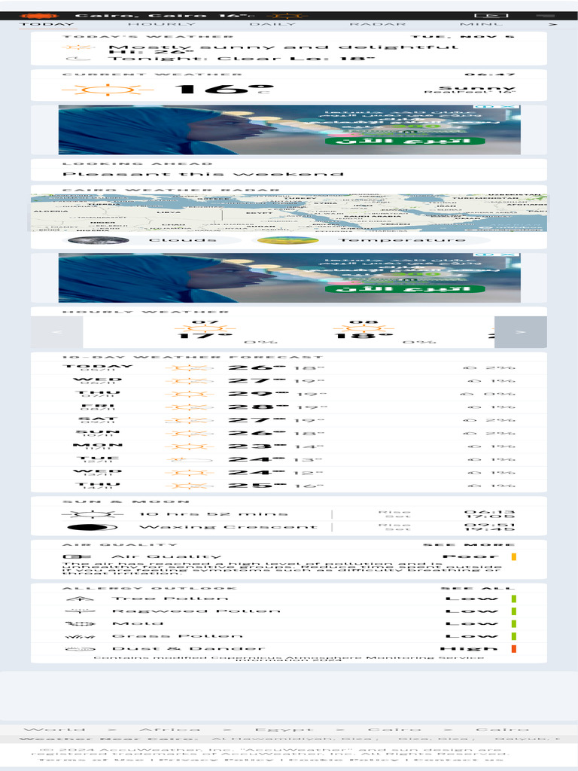Click the Dust & Dander icon
The image size is (578, 771).
(80, 649)
